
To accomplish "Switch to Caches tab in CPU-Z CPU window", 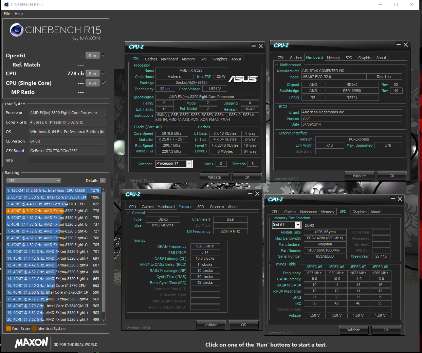I will pos(151,59).
